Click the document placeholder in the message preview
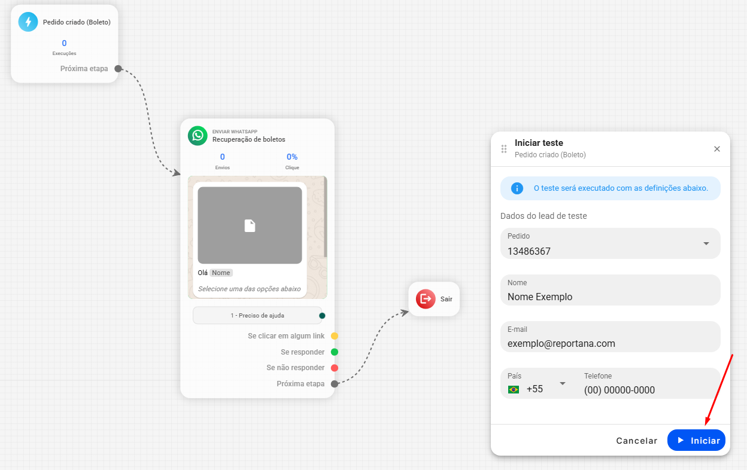Image resolution: width=747 pixels, height=470 pixels. (x=250, y=225)
